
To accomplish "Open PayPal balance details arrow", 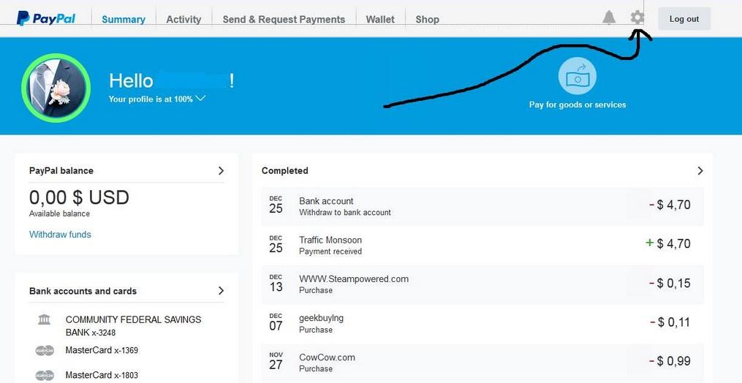I will coord(221,171).
